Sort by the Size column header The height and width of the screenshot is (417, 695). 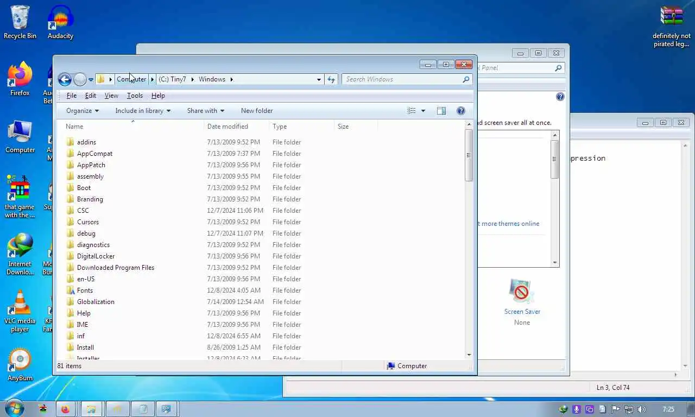coord(356,127)
